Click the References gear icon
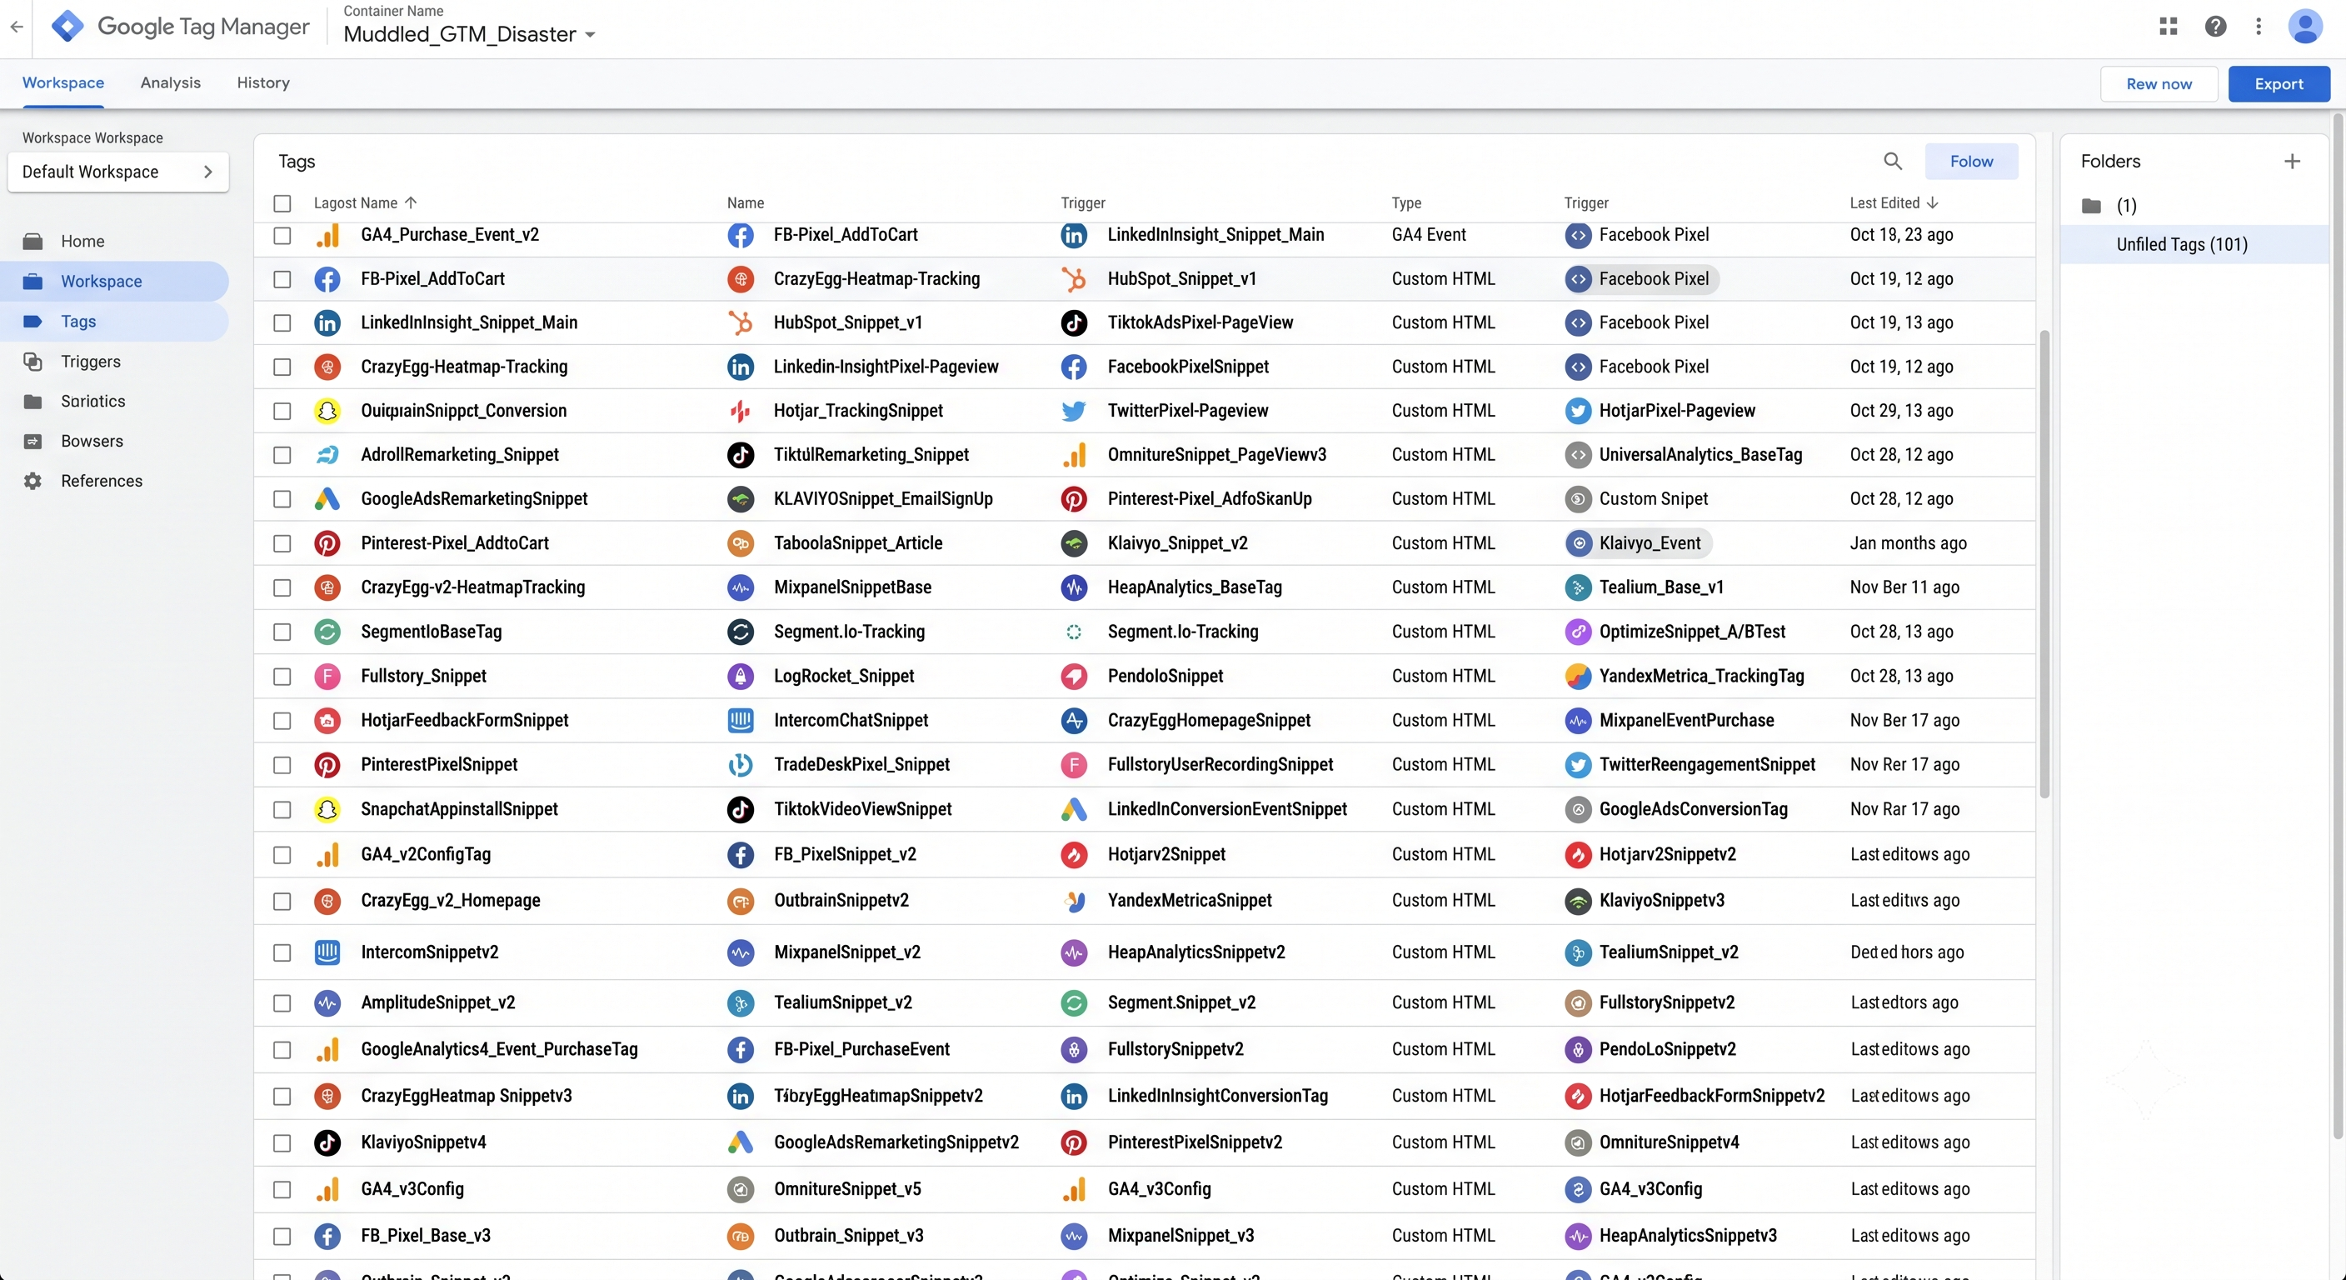2346x1280 pixels. tap(32, 481)
